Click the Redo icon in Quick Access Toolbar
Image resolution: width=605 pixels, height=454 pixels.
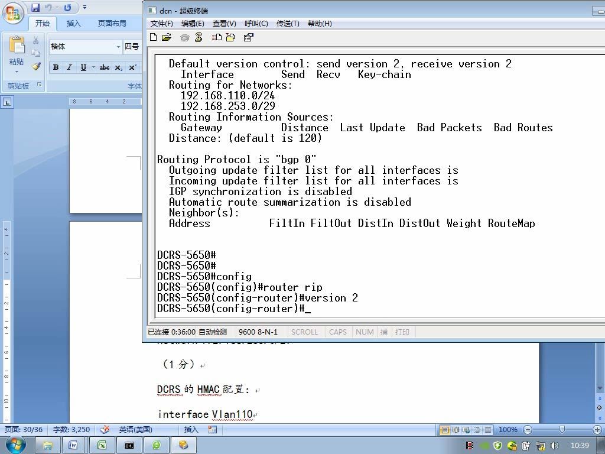pos(67,7)
